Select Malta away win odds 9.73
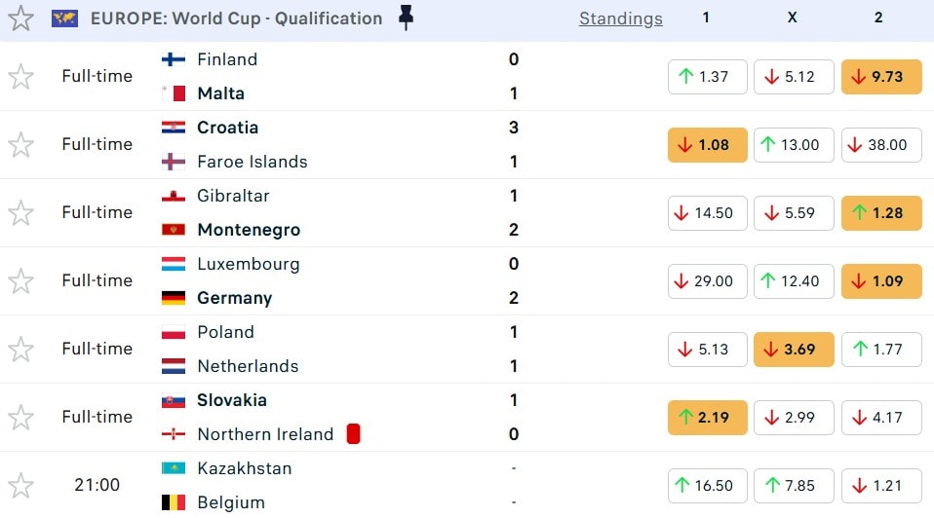The image size is (934, 518). [x=880, y=77]
